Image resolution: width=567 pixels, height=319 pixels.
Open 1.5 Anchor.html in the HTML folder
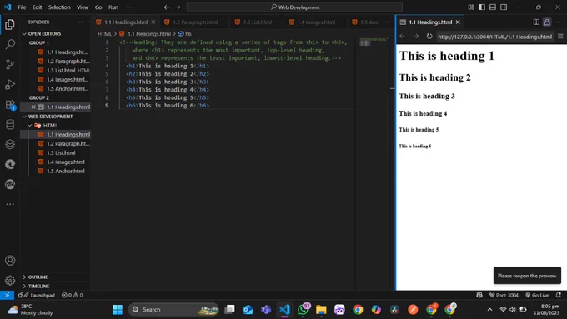tap(65, 172)
